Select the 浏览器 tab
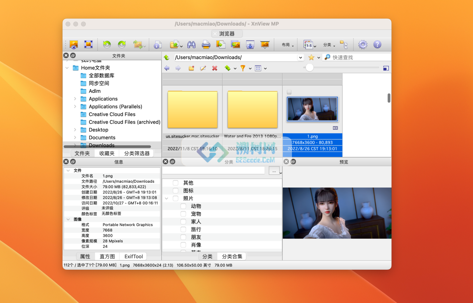The width and height of the screenshot is (473, 303). (x=227, y=34)
